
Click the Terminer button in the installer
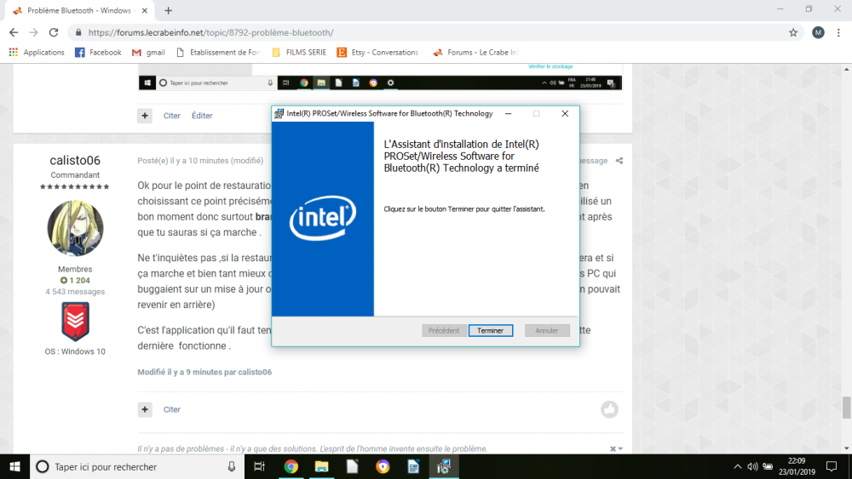coord(490,330)
